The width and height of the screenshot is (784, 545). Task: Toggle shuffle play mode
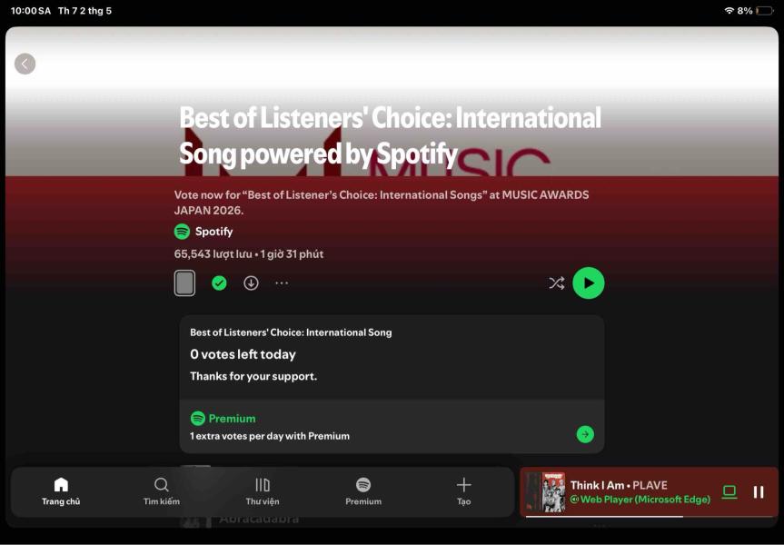pyautogui.click(x=557, y=283)
